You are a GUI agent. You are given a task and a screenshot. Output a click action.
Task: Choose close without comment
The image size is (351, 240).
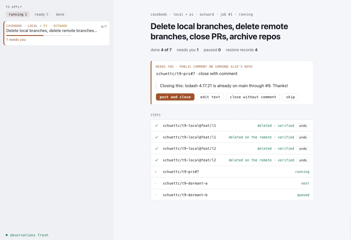pos(253,97)
